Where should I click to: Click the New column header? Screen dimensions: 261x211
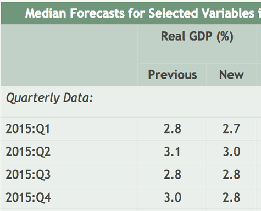click(231, 75)
